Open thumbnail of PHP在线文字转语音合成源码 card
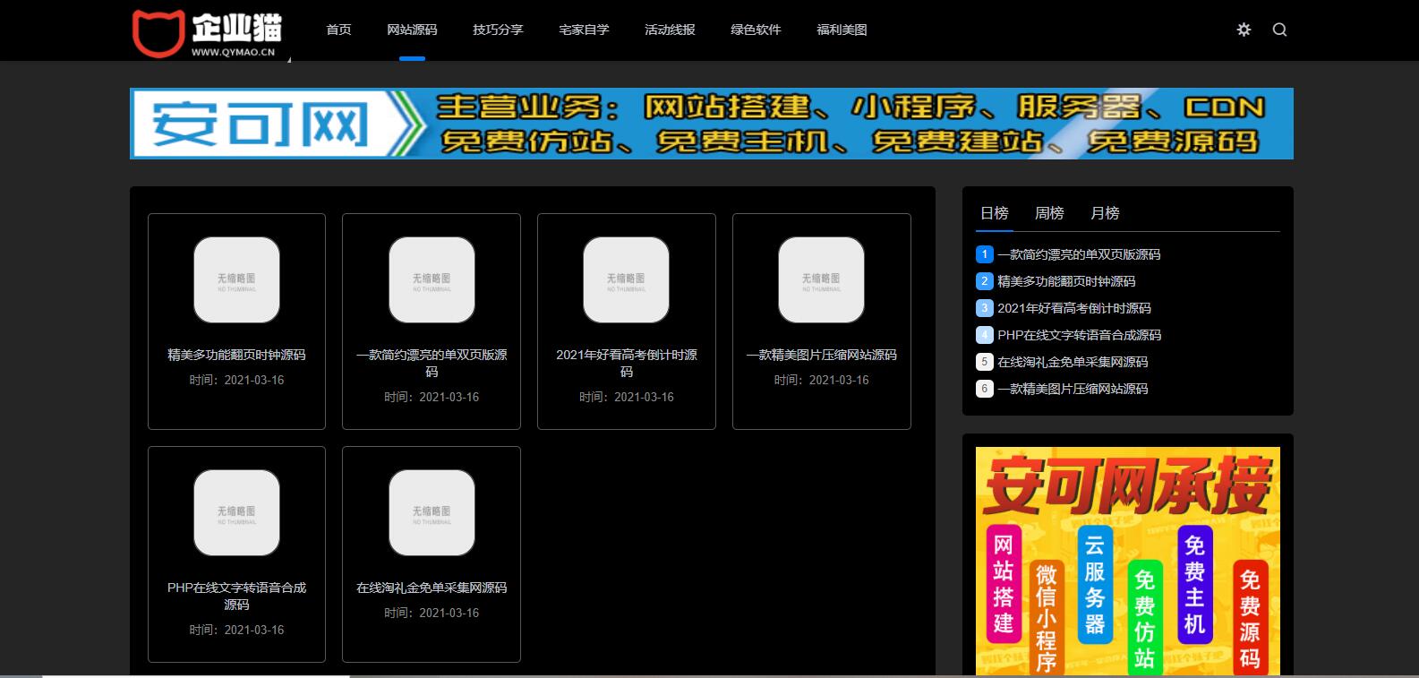 point(236,513)
